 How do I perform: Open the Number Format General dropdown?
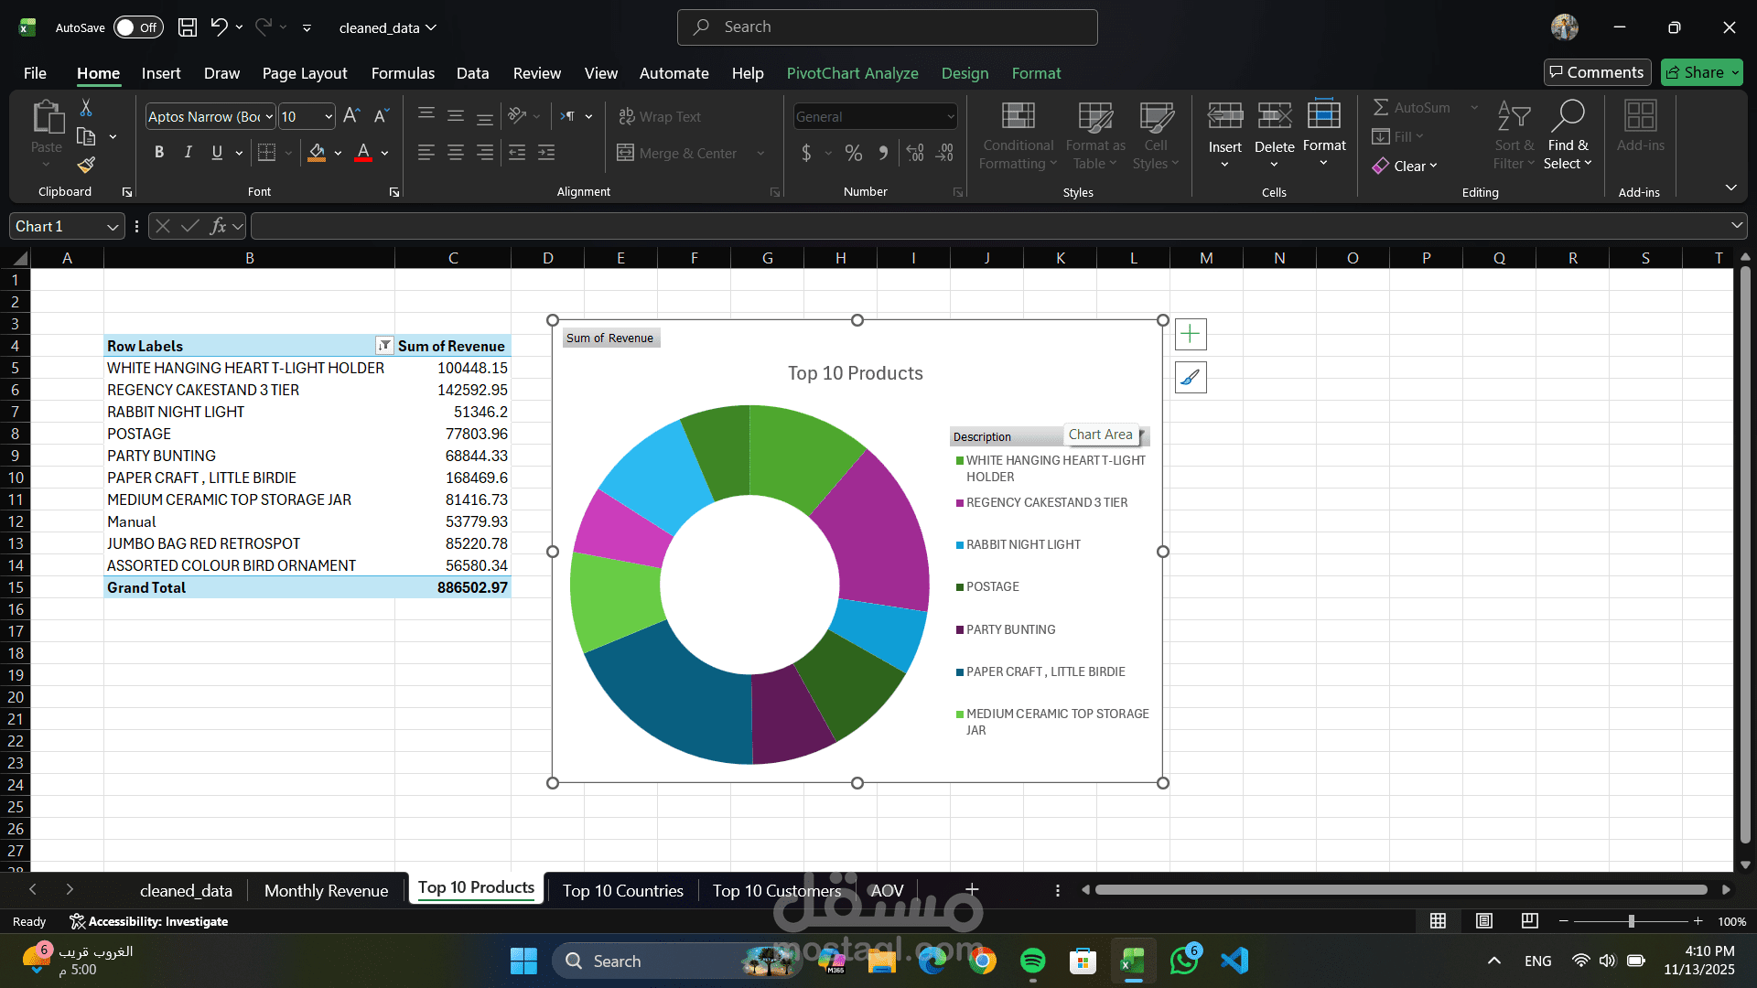pyautogui.click(x=951, y=116)
